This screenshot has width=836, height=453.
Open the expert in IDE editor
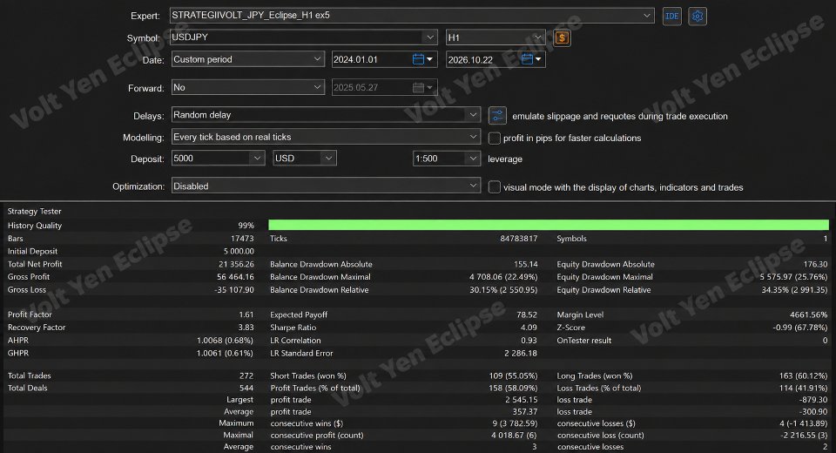pyautogui.click(x=671, y=16)
